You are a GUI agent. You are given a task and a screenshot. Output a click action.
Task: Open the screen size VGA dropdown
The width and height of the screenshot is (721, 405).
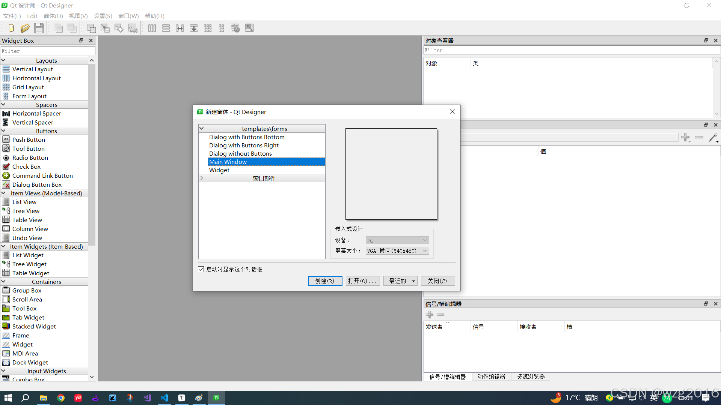click(x=397, y=251)
